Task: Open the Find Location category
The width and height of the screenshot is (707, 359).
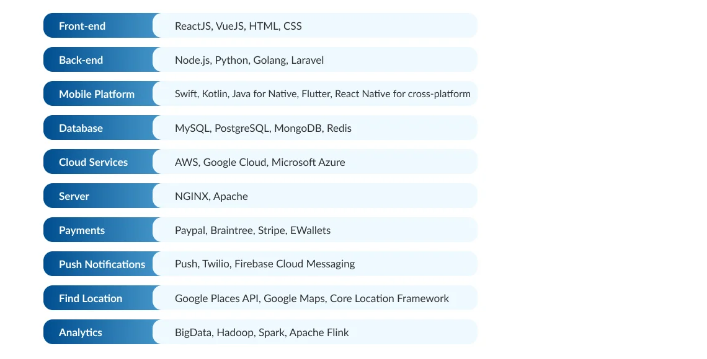Action: (x=90, y=298)
